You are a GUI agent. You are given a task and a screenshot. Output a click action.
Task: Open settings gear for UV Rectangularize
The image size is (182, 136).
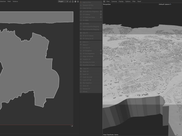click(101, 54)
